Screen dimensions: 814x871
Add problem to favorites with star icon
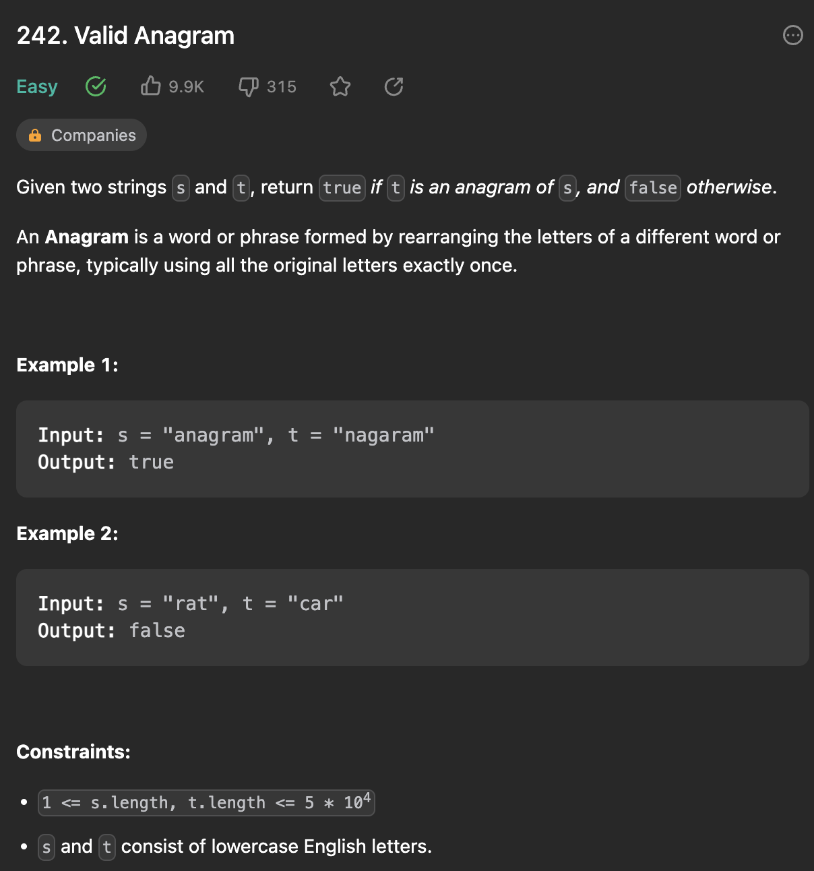coord(340,86)
